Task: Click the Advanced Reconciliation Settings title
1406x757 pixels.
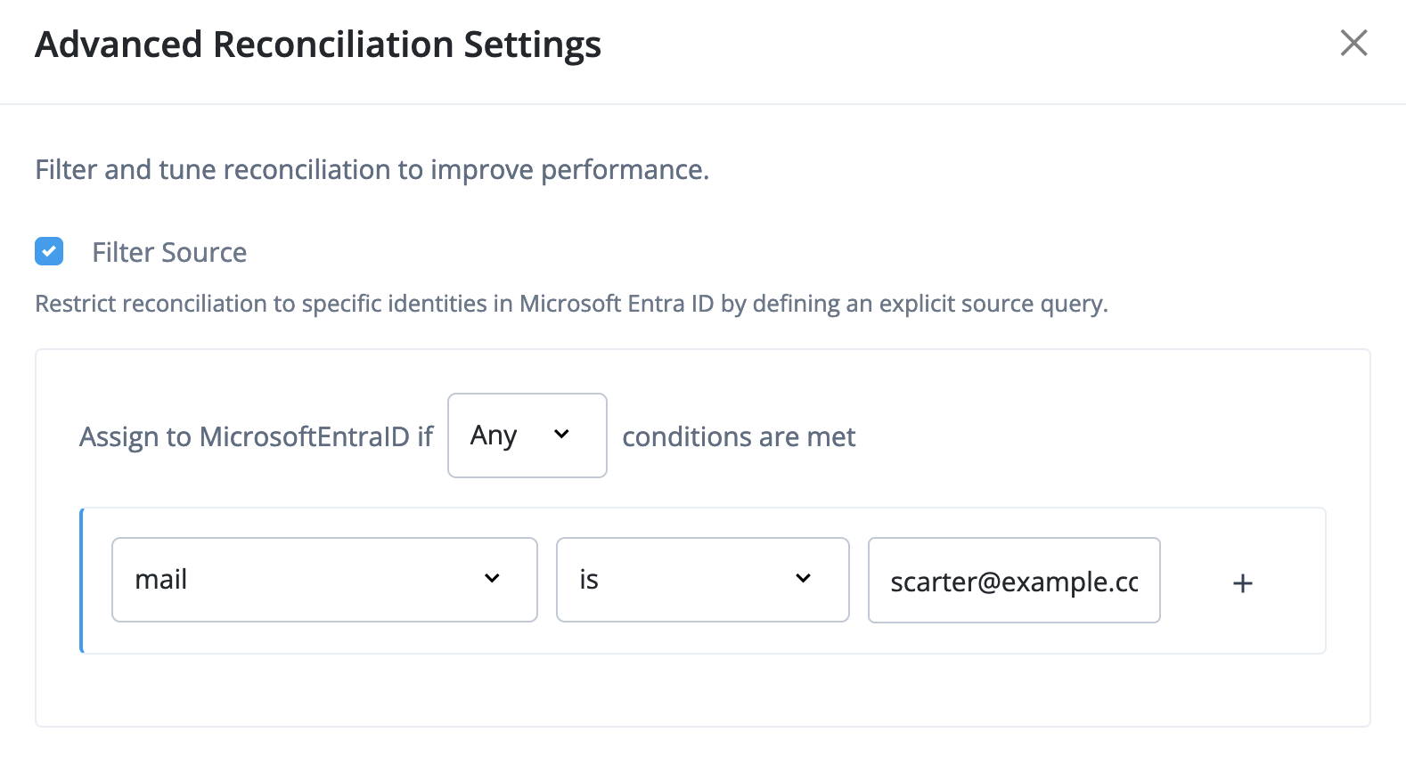Action: point(318,45)
